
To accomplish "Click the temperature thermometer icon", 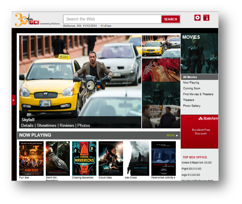I will coord(206,18).
